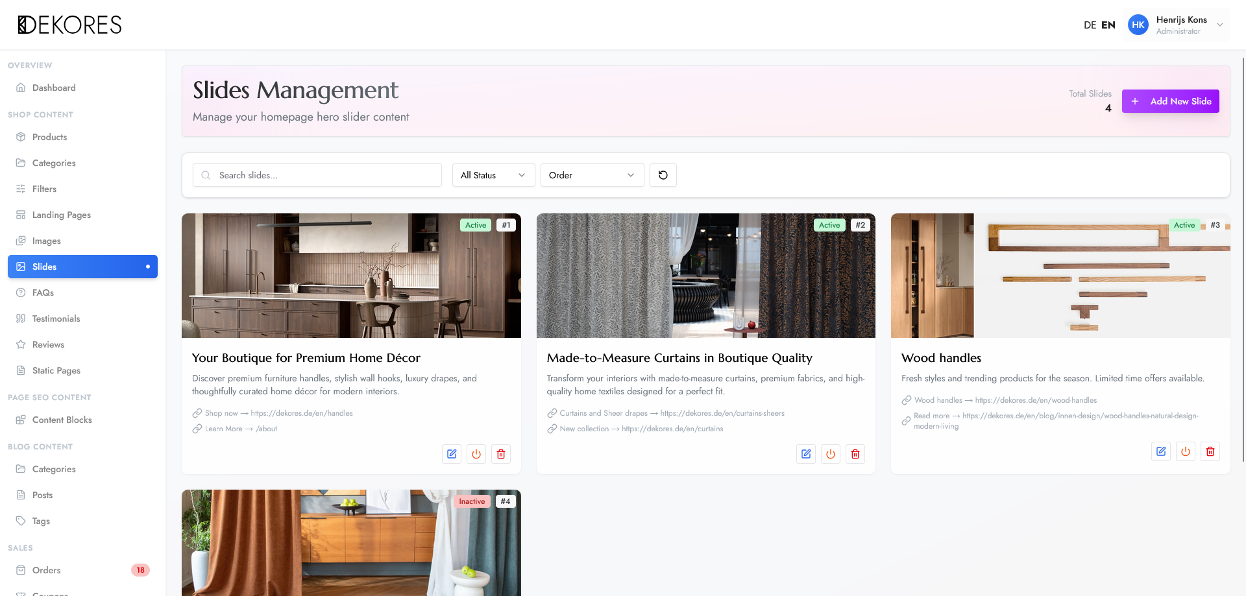Screen dimensions: 1246x596
Task: Edit the Premium Home Décor slide
Action: click(452, 454)
